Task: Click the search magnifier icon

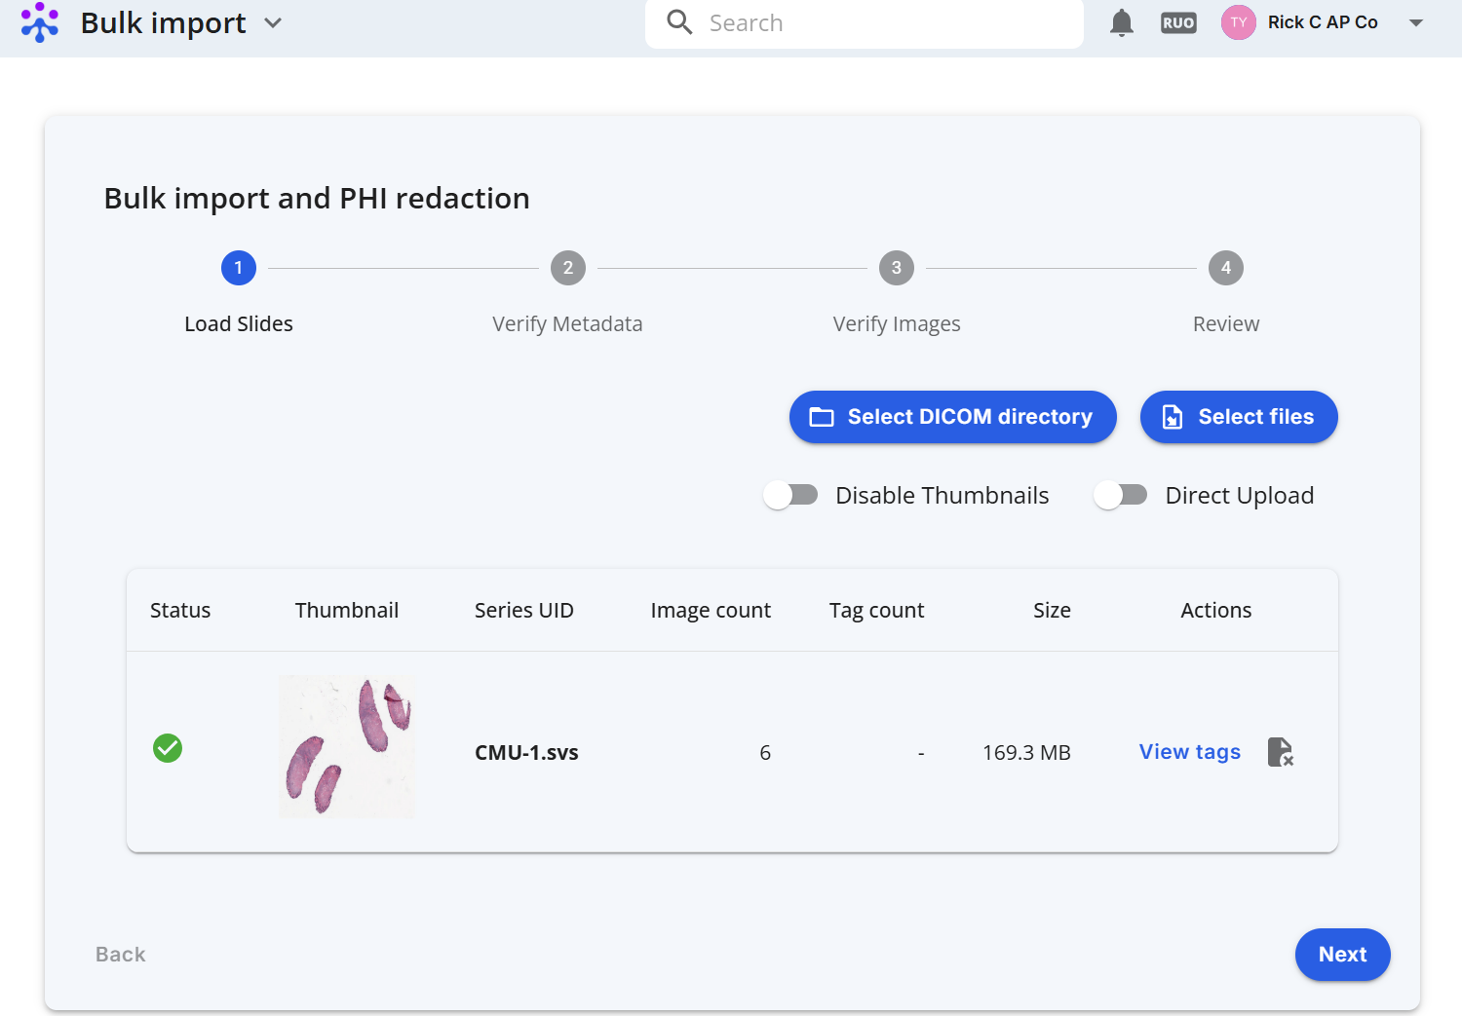Action: 679,22
